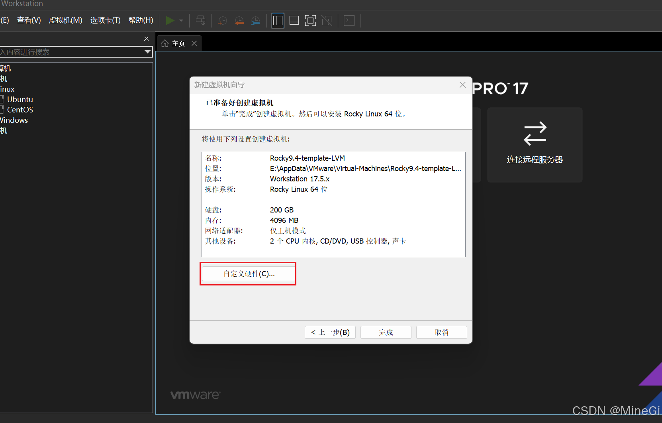Click the 4096 MB memory value
The height and width of the screenshot is (423, 662).
284,220
